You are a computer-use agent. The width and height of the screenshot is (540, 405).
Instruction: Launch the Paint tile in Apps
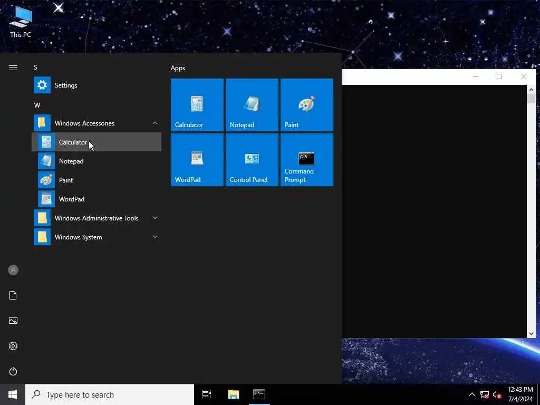coord(307,105)
